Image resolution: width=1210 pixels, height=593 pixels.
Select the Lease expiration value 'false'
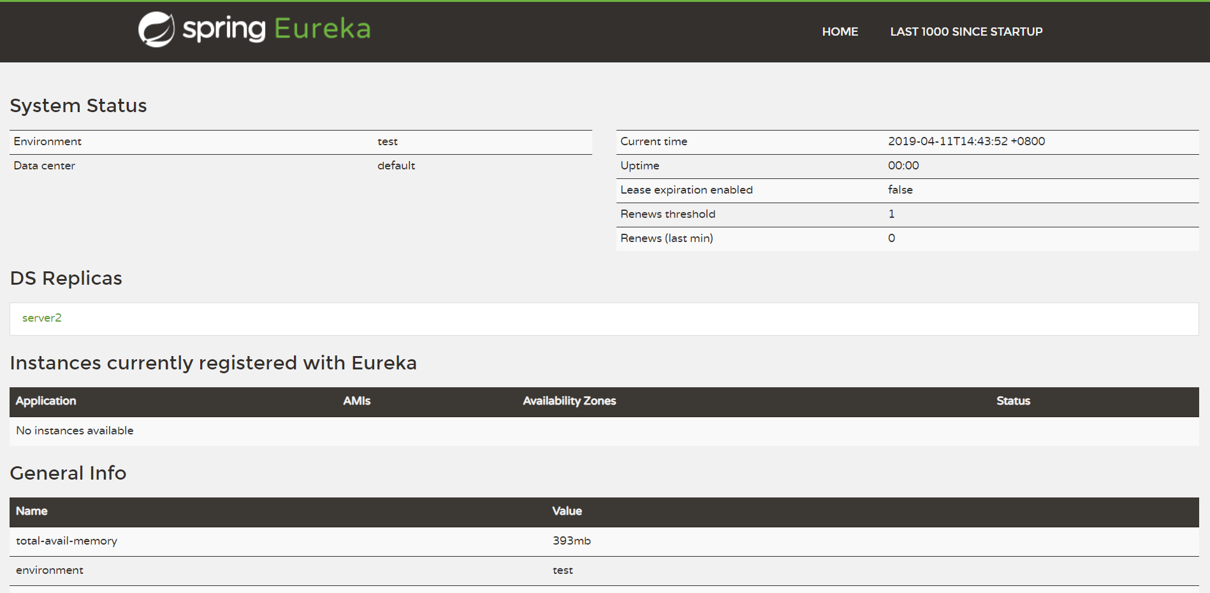tap(900, 190)
